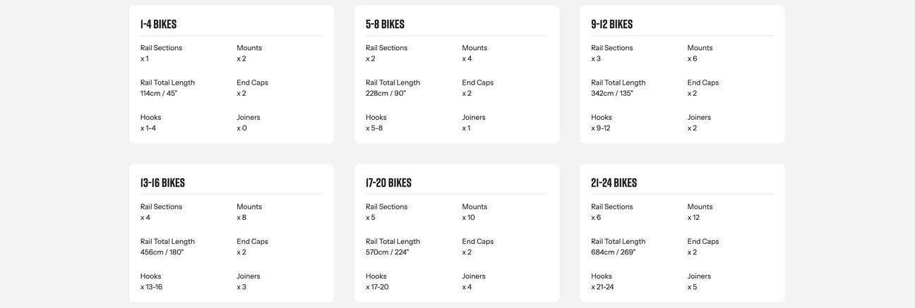Click the 21-24 BIKES heading
915x308 pixels.
tap(614, 183)
